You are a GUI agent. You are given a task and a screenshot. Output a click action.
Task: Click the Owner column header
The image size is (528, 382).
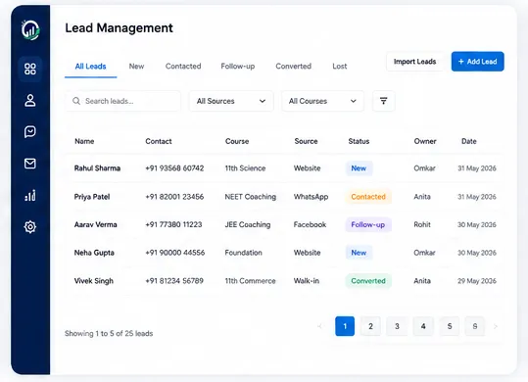[x=425, y=141]
